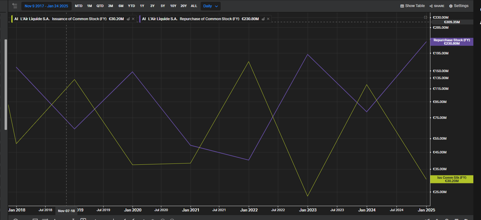
Task: Select the YTD time range
Action: (x=131, y=6)
